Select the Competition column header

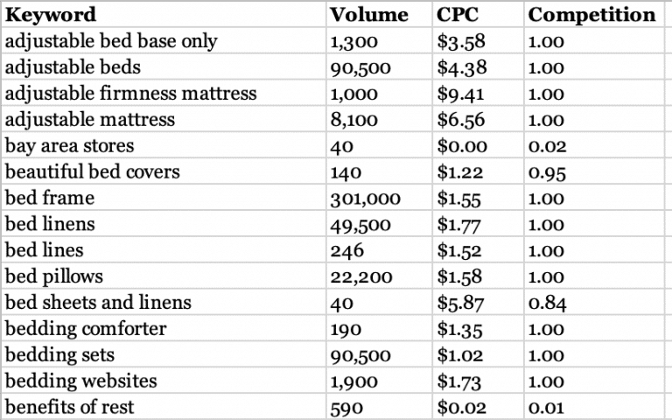(593, 15)
